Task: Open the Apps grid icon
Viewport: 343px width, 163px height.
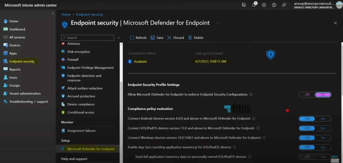Action: click(5, 53)
